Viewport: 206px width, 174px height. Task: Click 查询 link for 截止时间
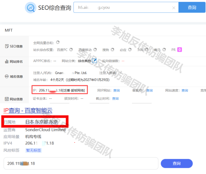point(115,99)
